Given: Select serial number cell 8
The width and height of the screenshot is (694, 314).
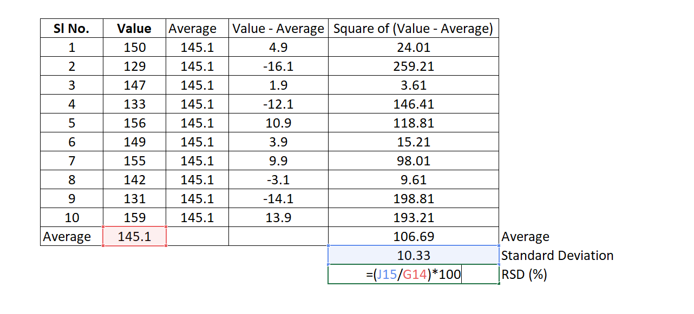Looking at the screenshot, I should pyautogui.click(x=71, y=179).
